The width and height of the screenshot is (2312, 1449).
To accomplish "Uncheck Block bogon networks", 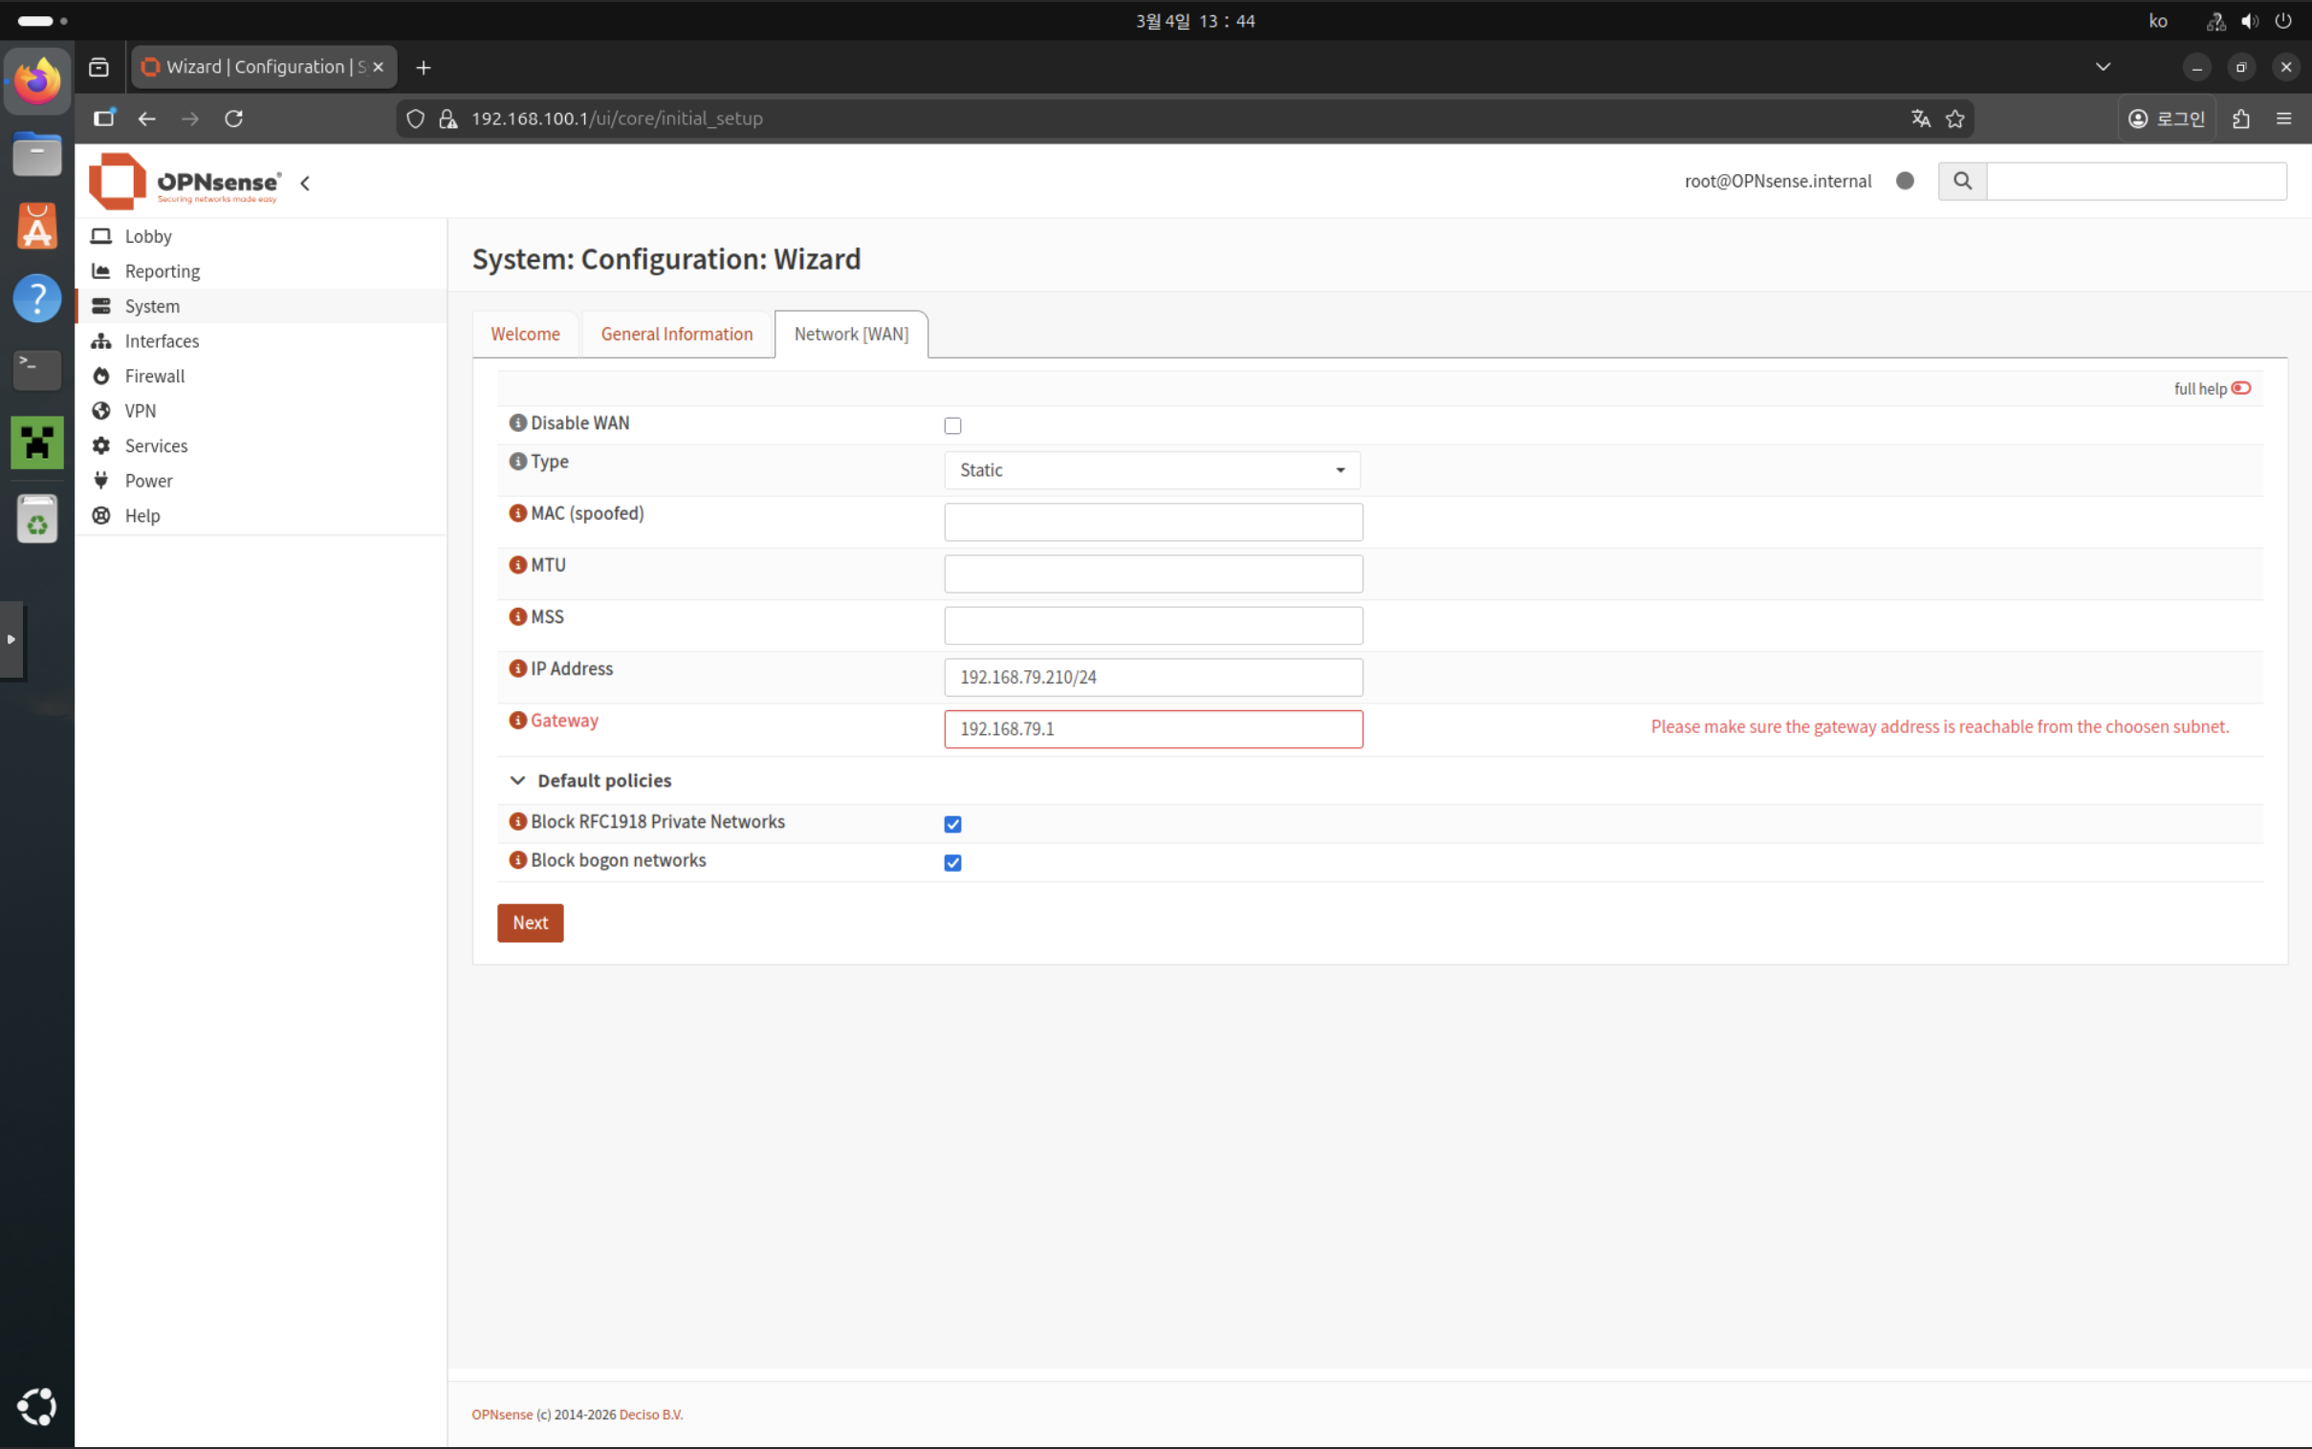I will click(x=951, y=862).
